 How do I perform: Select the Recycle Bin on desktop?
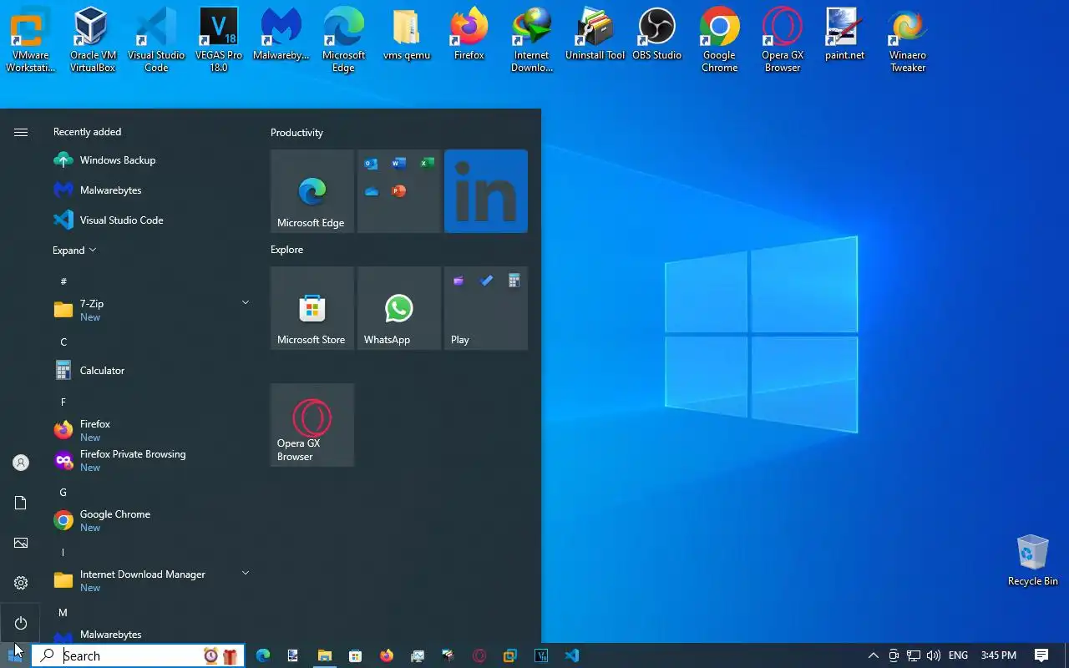point(1032,560)
